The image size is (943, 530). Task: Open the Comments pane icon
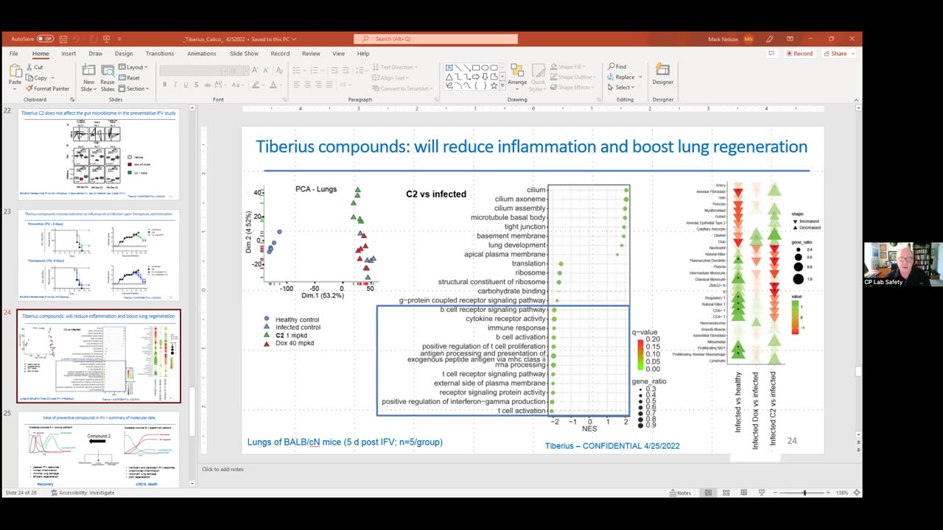click(771, 54)
